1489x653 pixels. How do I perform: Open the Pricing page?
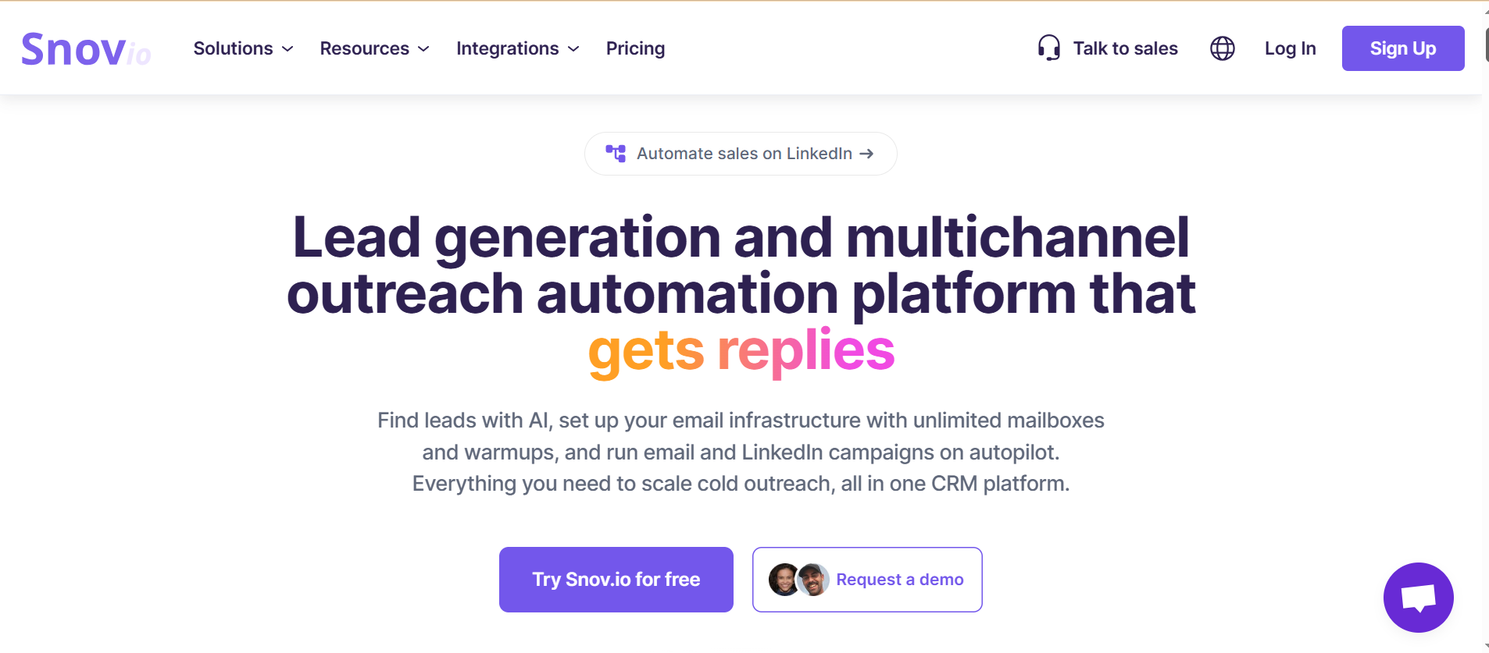pos(635,48)
